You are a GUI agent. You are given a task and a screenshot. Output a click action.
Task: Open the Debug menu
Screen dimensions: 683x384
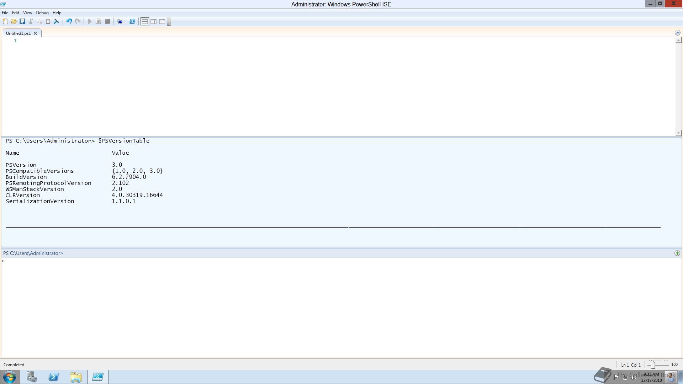click(42, 13)
